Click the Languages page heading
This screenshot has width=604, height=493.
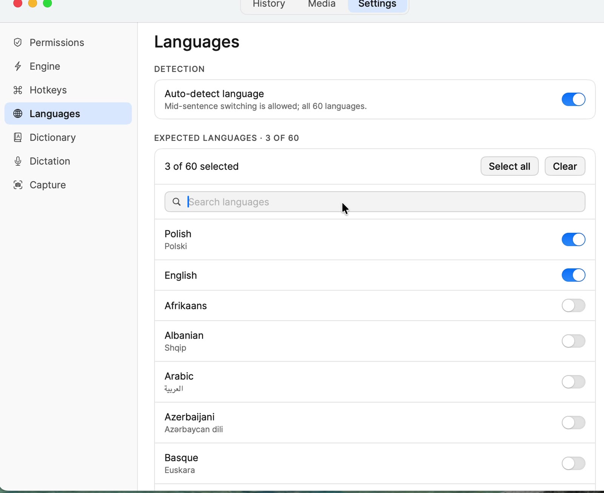(x=197, y=42)
